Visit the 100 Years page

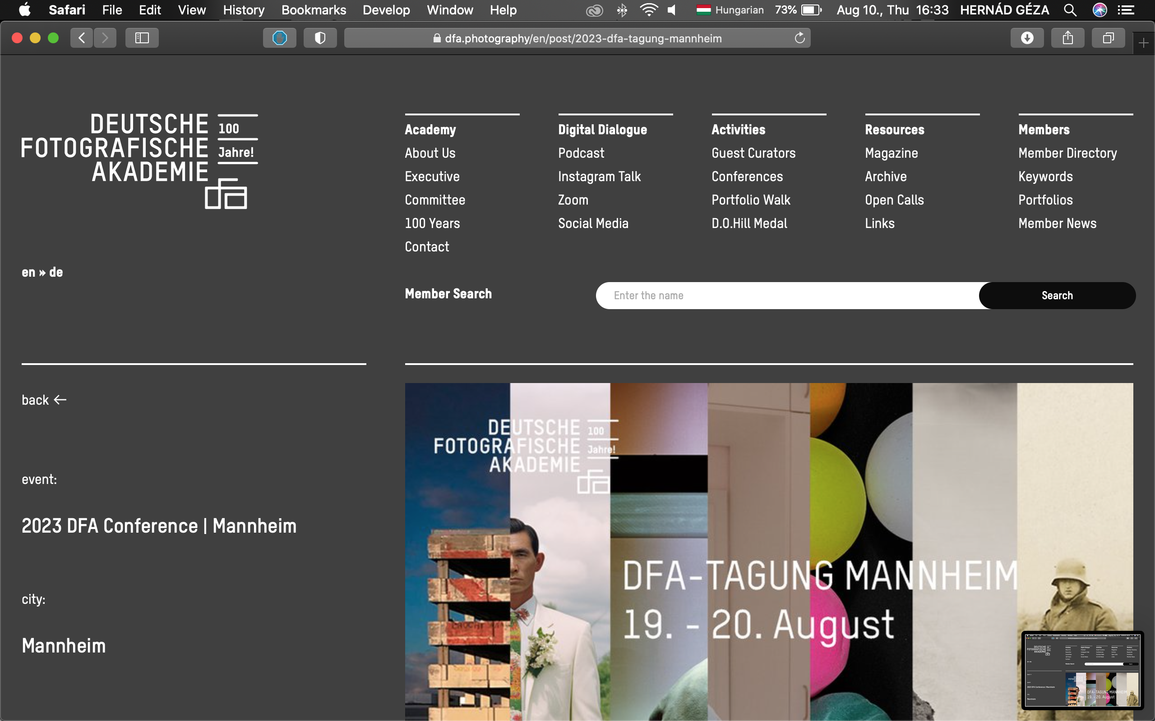point(432,223)
